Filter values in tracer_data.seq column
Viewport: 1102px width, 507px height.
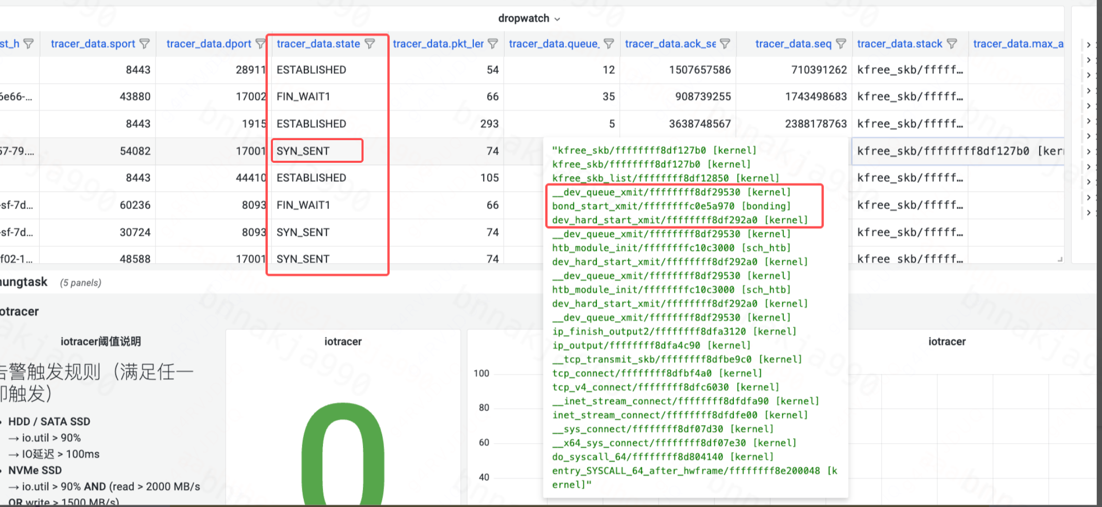[x=841, y=44]
